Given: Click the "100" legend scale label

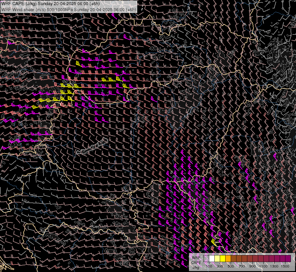Looking at the screenshot, I should pos(209,266).
